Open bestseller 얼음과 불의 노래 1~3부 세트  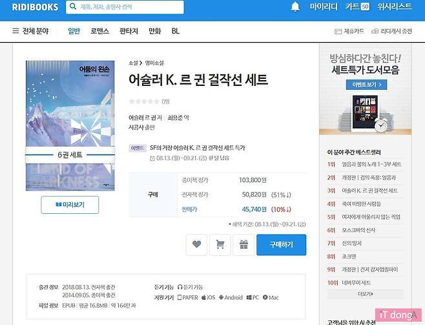click(x=371, y=164)
